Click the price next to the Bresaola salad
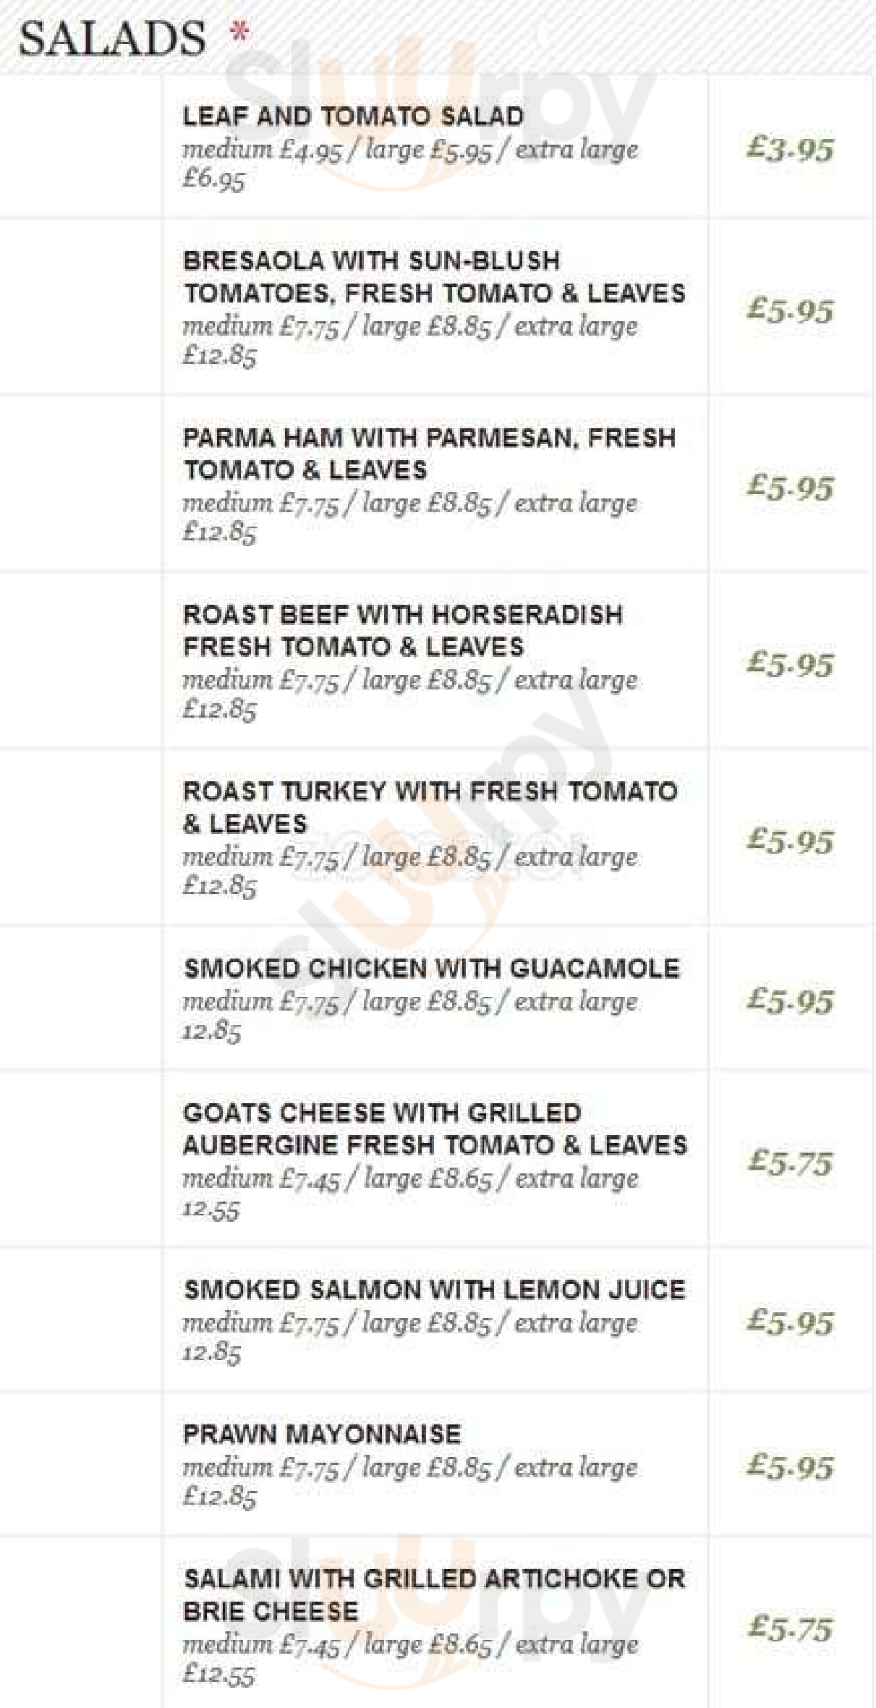This screenshot has height=1708, width=876. [790, 310]
